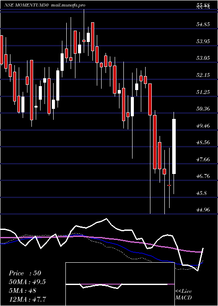Click the NSE MOMENTUM50 chart title
Screen dimensions: 218x306
[27, 5]
